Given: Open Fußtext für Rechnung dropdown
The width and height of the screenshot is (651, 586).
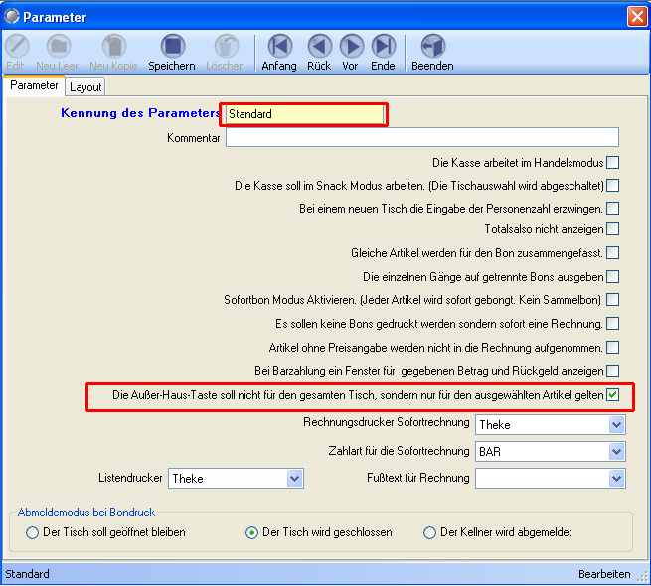Looking at the screenshot, I should 616,478.
